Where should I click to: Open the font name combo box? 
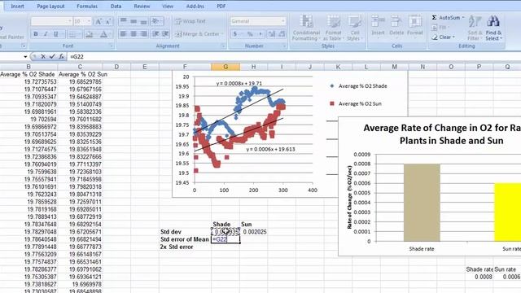tap(51, 22)
